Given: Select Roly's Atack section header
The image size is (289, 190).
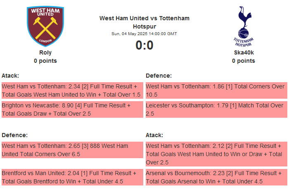Looking at the screenshot, I should coord(10,76).
